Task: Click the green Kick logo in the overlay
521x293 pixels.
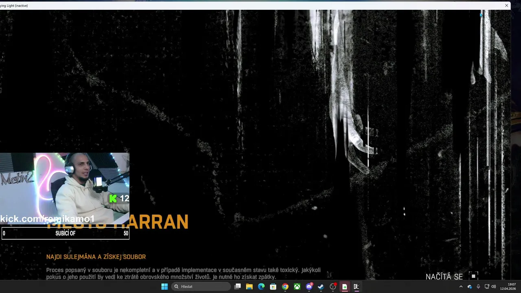Action: [113, 198]
